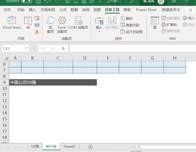This screenshot has width=196, height=152.
Task: Open the Add-ins (加载项) hexagon icon
Action: pyautogui.click(x=50, y=24)
